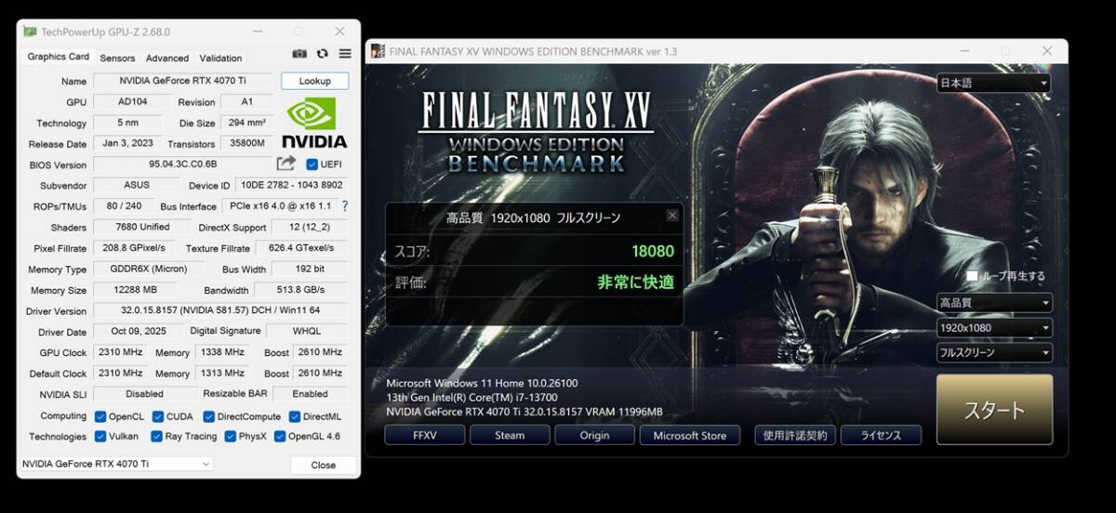1116x513 pixels.
Task: Click the Resizable BAR Enabled value
Action: tap(310, 394)
